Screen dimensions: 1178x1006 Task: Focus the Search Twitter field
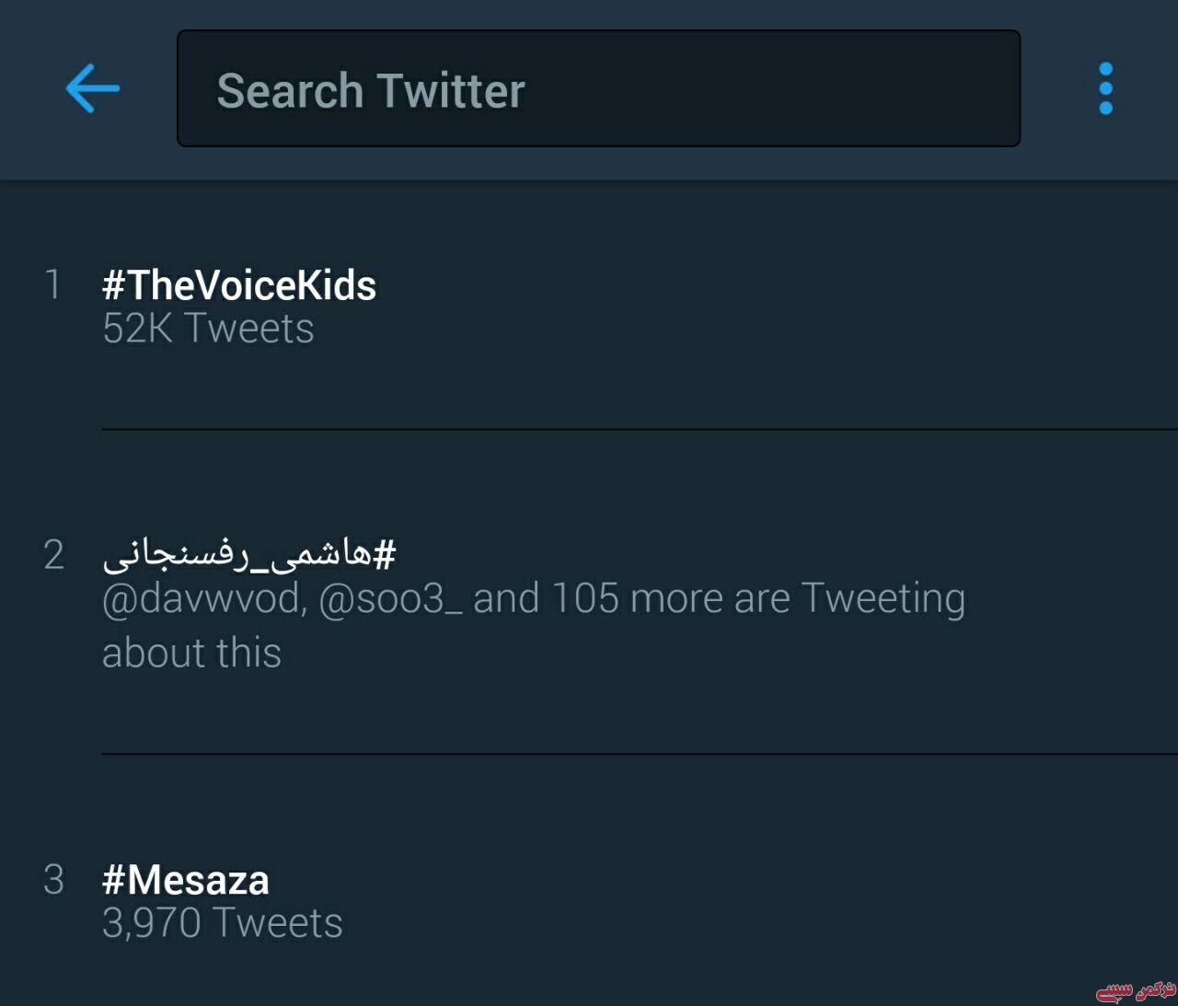598,88
